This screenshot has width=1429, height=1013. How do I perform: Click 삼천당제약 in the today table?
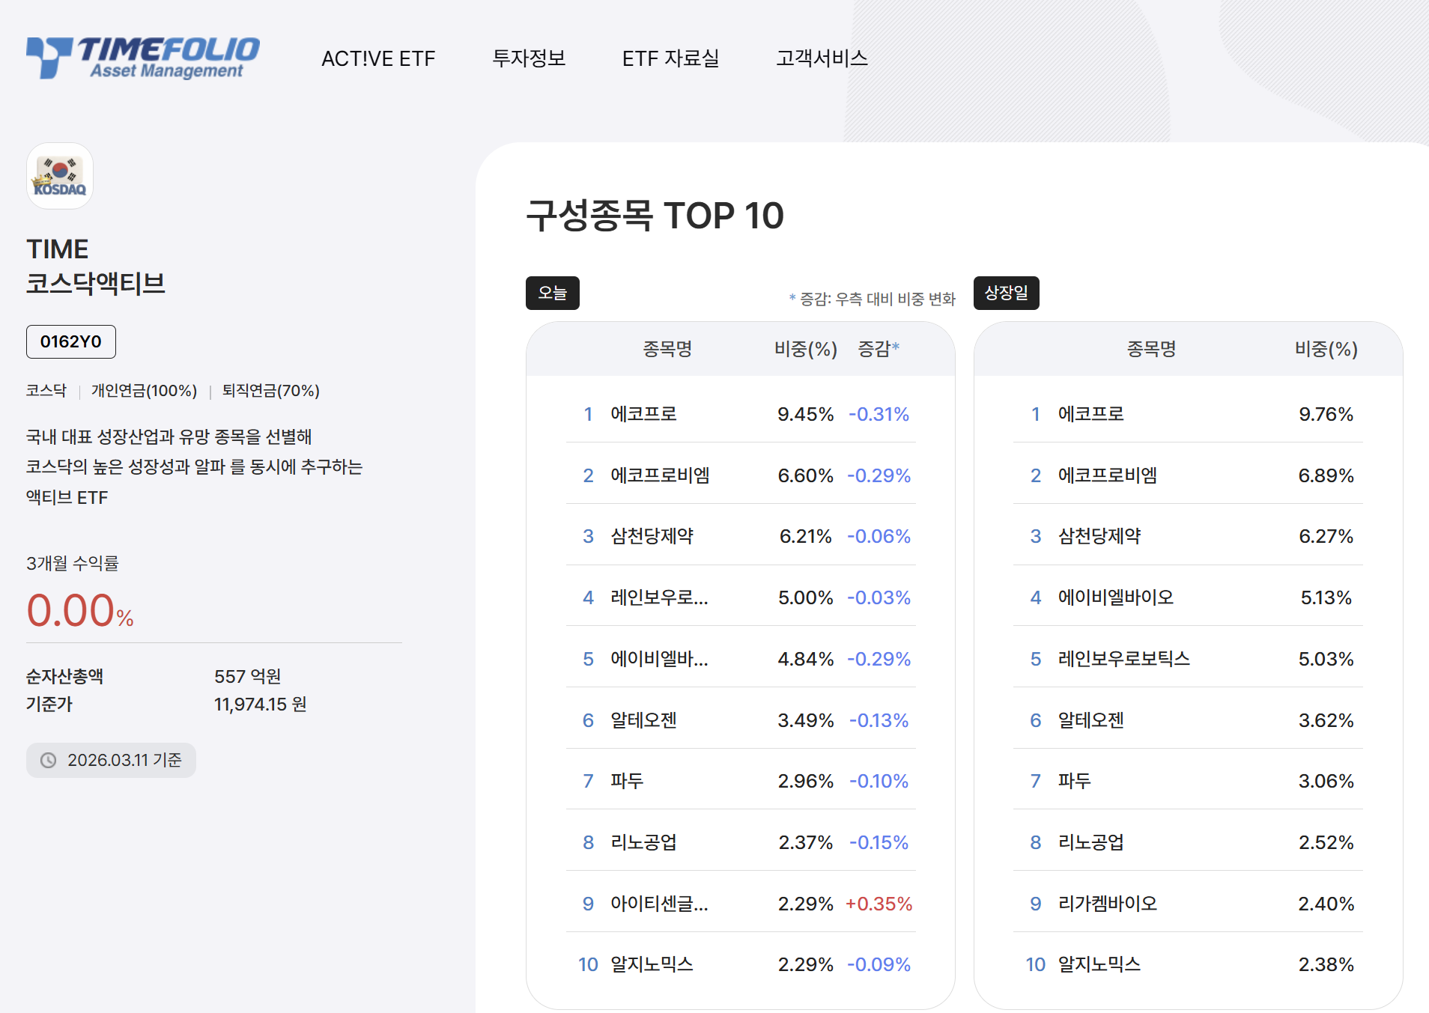652,536
